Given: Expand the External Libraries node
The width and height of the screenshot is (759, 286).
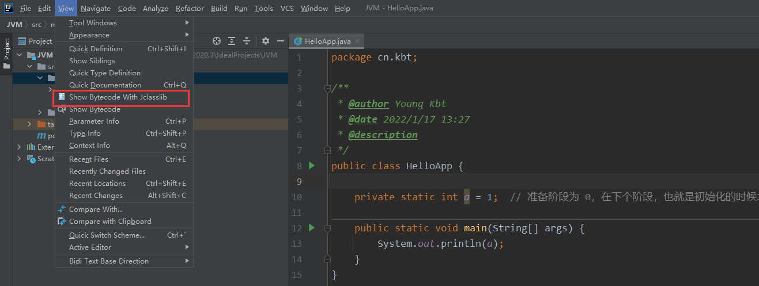Looking at the screenshot, I should pyautogui.click(x=20, y=147).
